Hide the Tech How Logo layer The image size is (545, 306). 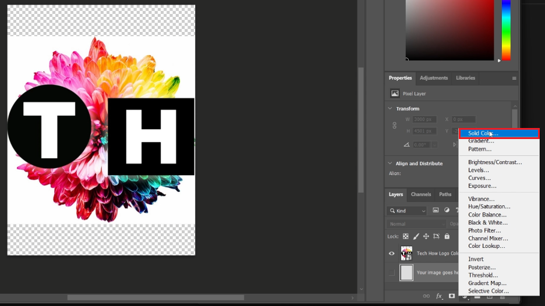pos(392,254)
